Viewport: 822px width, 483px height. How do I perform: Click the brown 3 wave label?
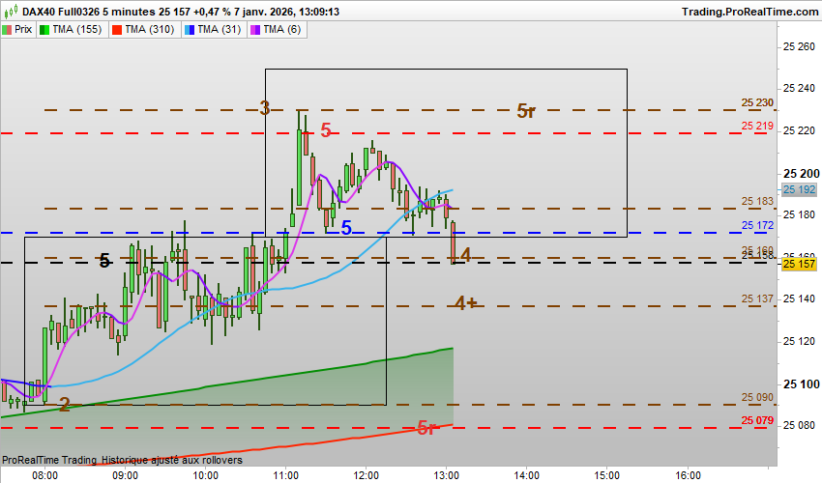[265, 108]
